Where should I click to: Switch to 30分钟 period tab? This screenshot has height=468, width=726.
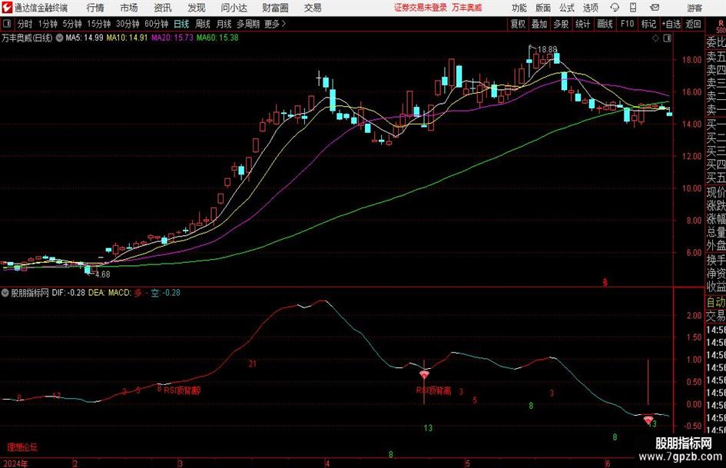(x=128, y=24)
